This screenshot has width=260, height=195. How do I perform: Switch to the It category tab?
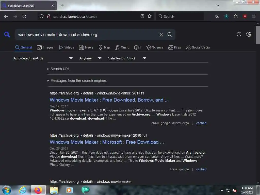click(138, 47)
